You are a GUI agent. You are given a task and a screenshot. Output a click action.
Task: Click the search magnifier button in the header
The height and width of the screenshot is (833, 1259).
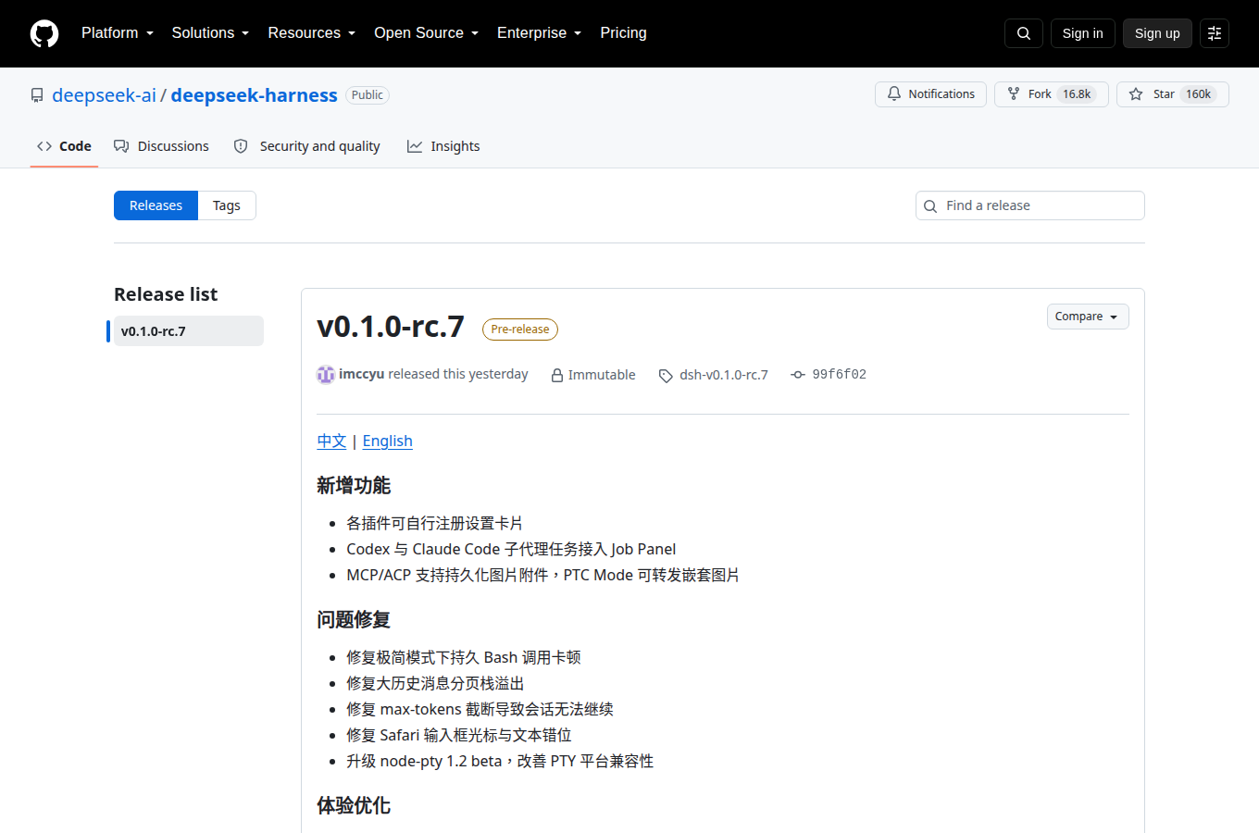(1024, 33)
